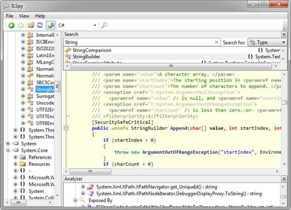Select the UTF8Enc tree item
The width and height of the screenshot is (291, 210).
point(45,123)
